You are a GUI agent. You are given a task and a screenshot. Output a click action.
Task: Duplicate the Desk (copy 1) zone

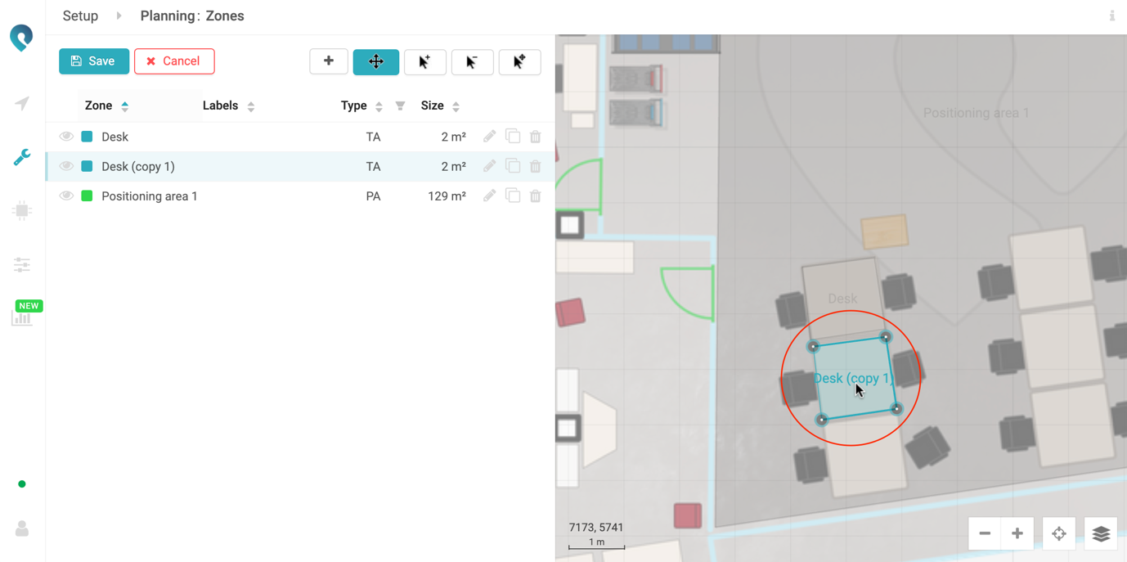click(513, 166)
